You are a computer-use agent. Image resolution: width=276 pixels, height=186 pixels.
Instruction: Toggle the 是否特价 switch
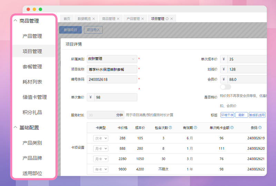[x=225, y=87]
